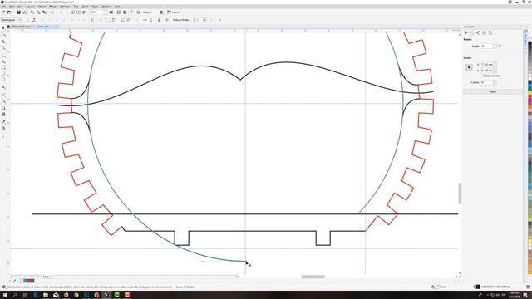The height and width of the screenshot is (299, 532).
Task: Open the Windows Start menu
Action: coord(5,295)
